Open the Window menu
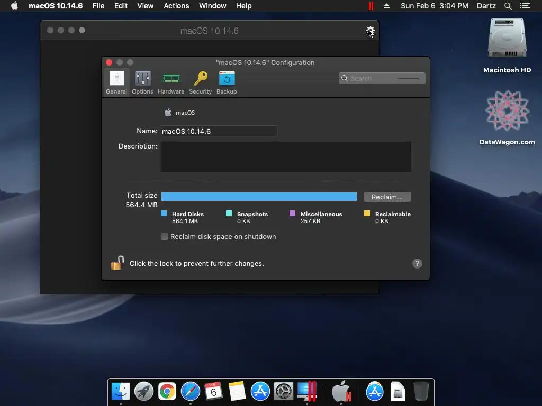 tap(213, 6)
